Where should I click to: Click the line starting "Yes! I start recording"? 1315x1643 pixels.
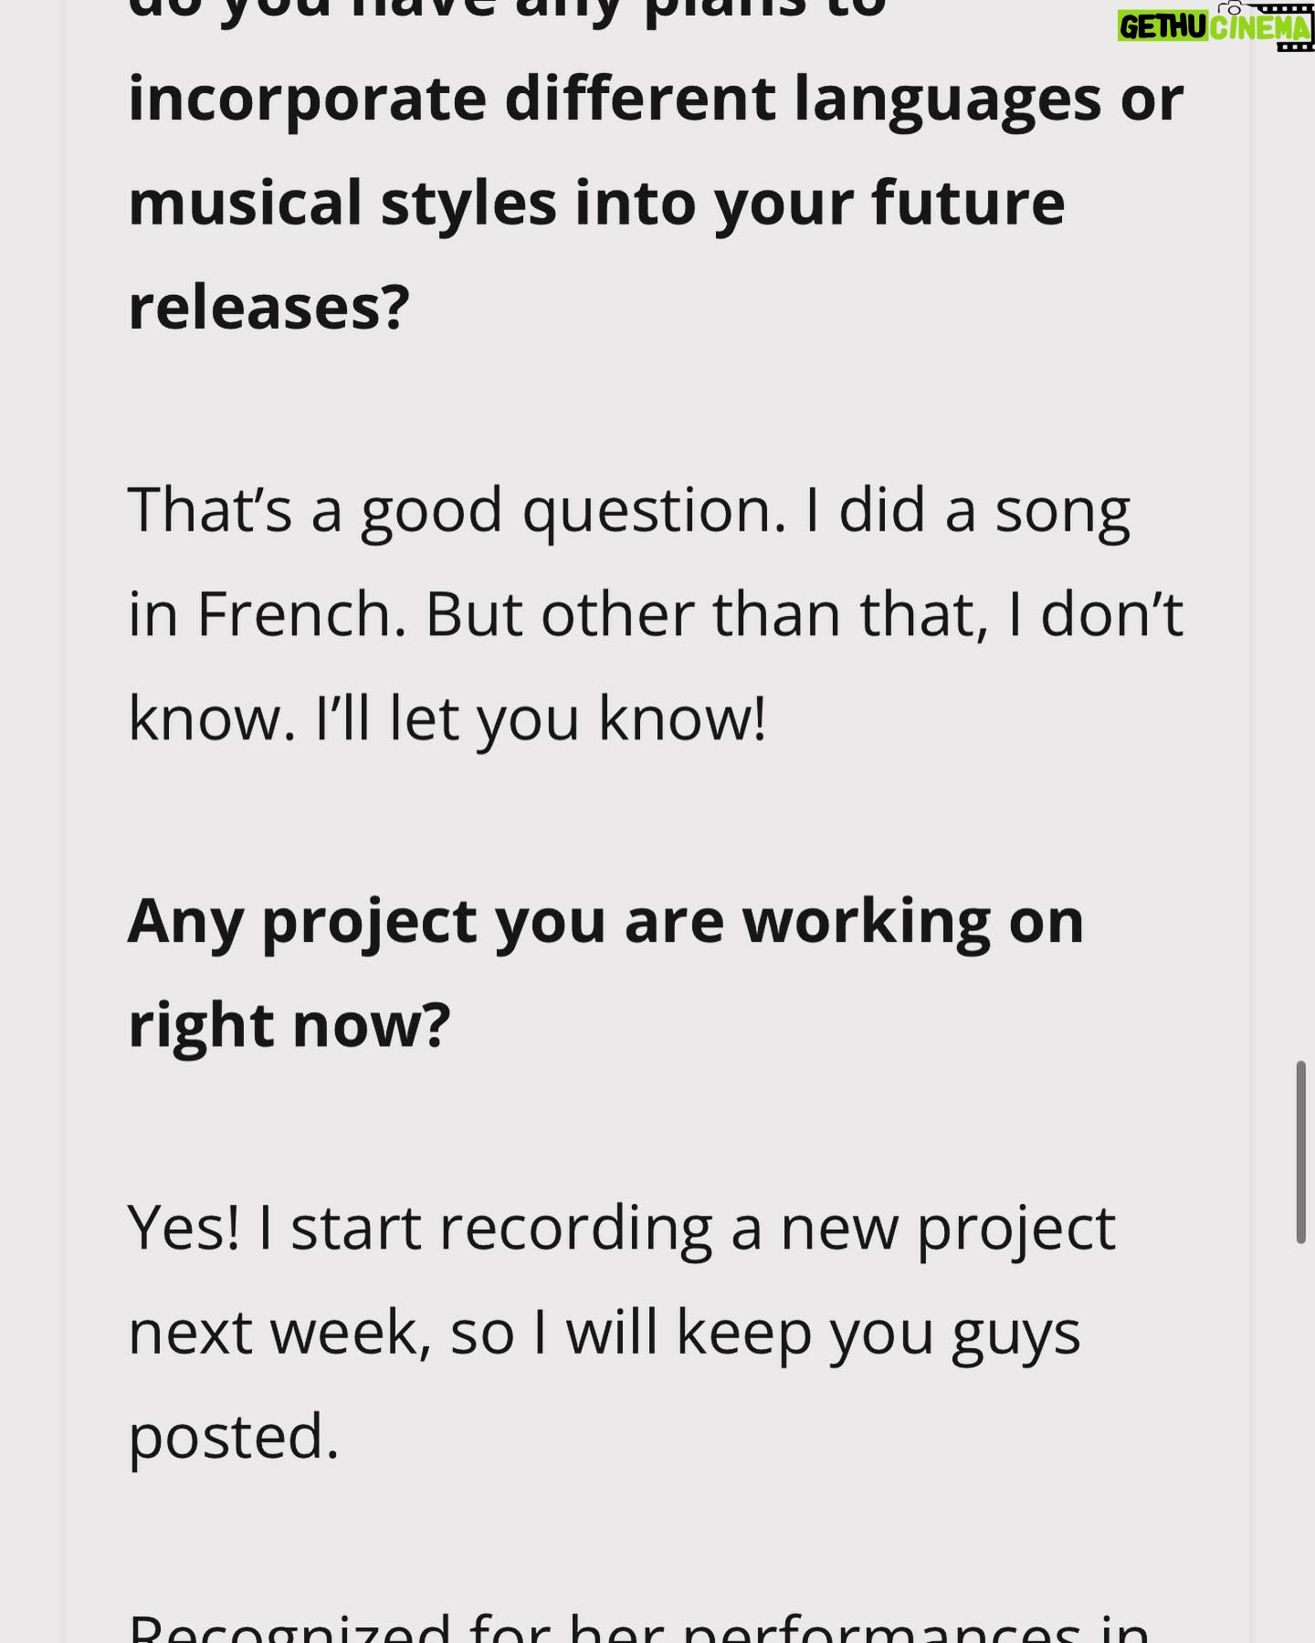(621, 1230)
